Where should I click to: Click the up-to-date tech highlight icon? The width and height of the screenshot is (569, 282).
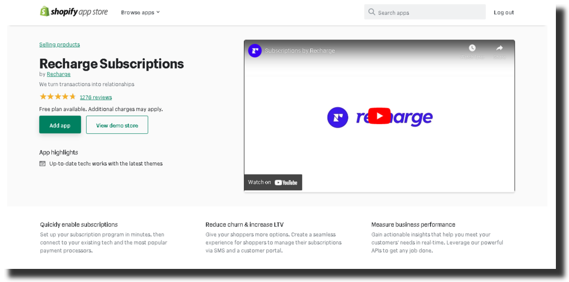(x=42, y=164)
